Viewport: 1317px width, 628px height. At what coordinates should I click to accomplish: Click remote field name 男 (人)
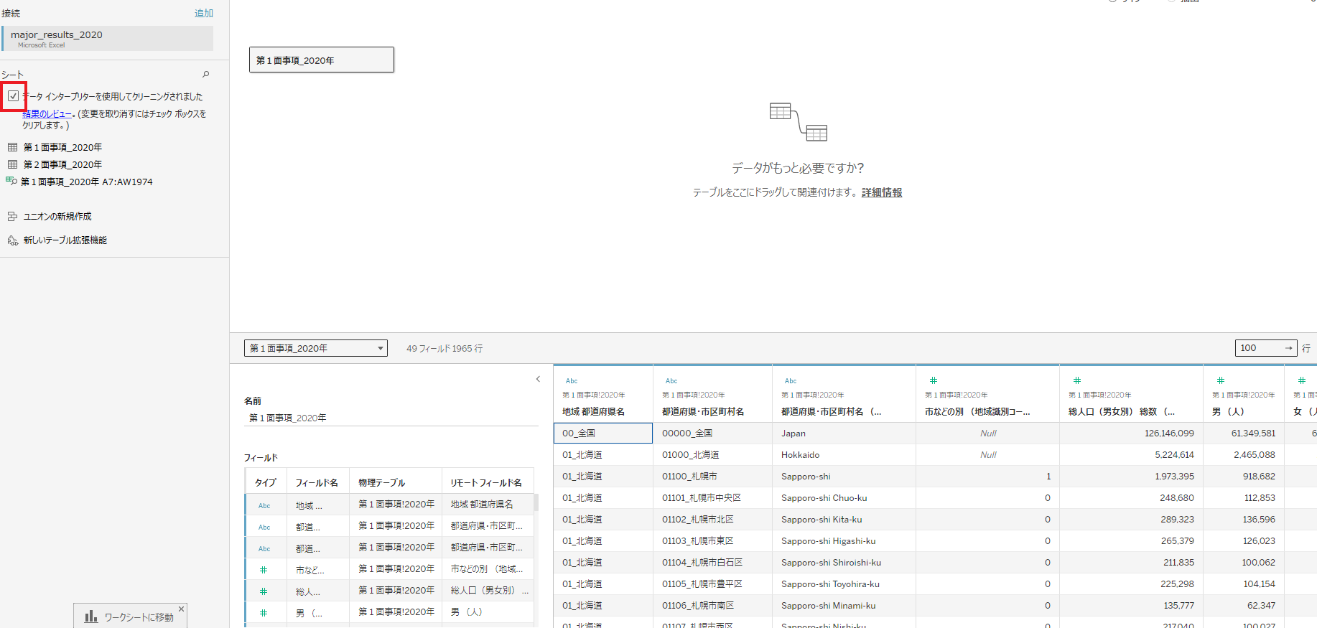tap(466, 612)
